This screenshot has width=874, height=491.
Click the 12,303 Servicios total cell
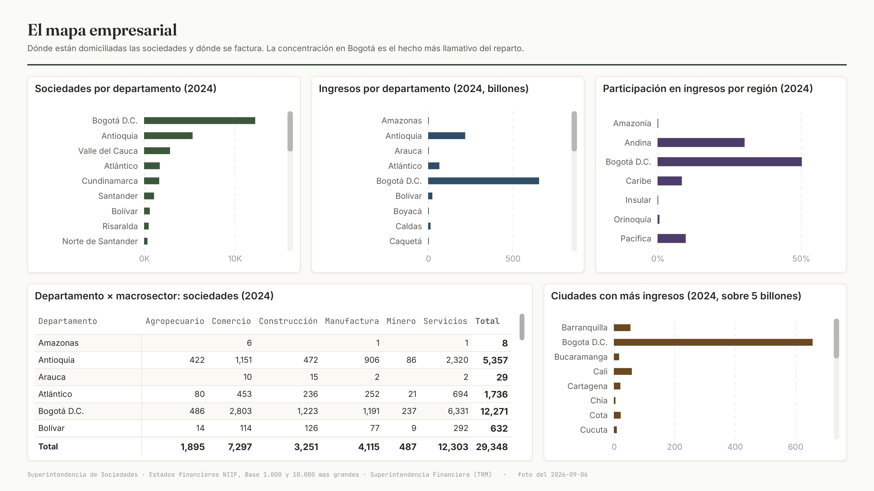453,447
